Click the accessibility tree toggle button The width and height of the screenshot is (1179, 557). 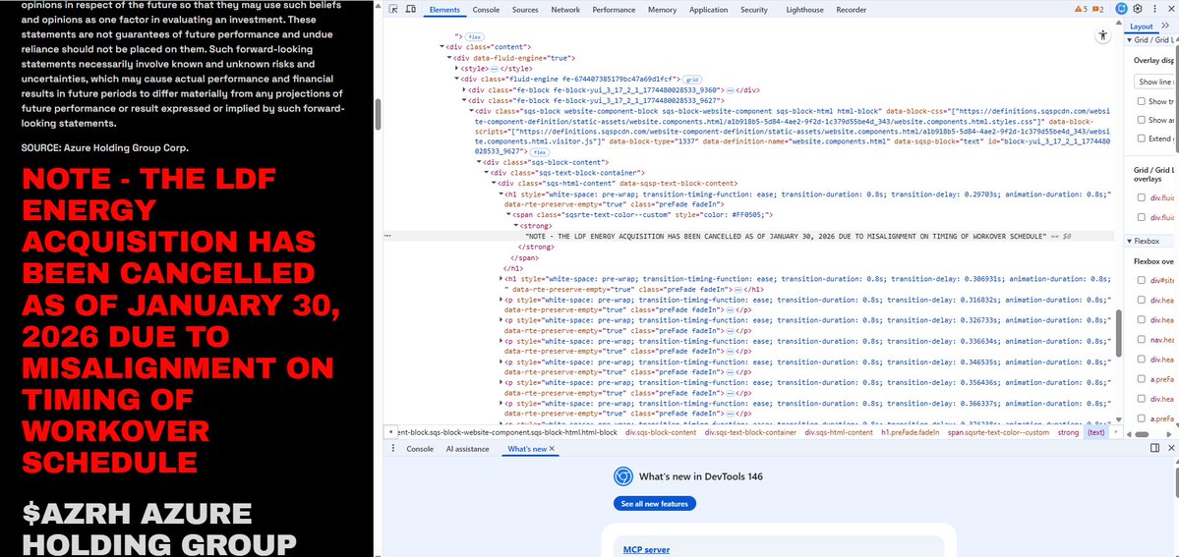pyautogui.click(x=1103, y=35)
